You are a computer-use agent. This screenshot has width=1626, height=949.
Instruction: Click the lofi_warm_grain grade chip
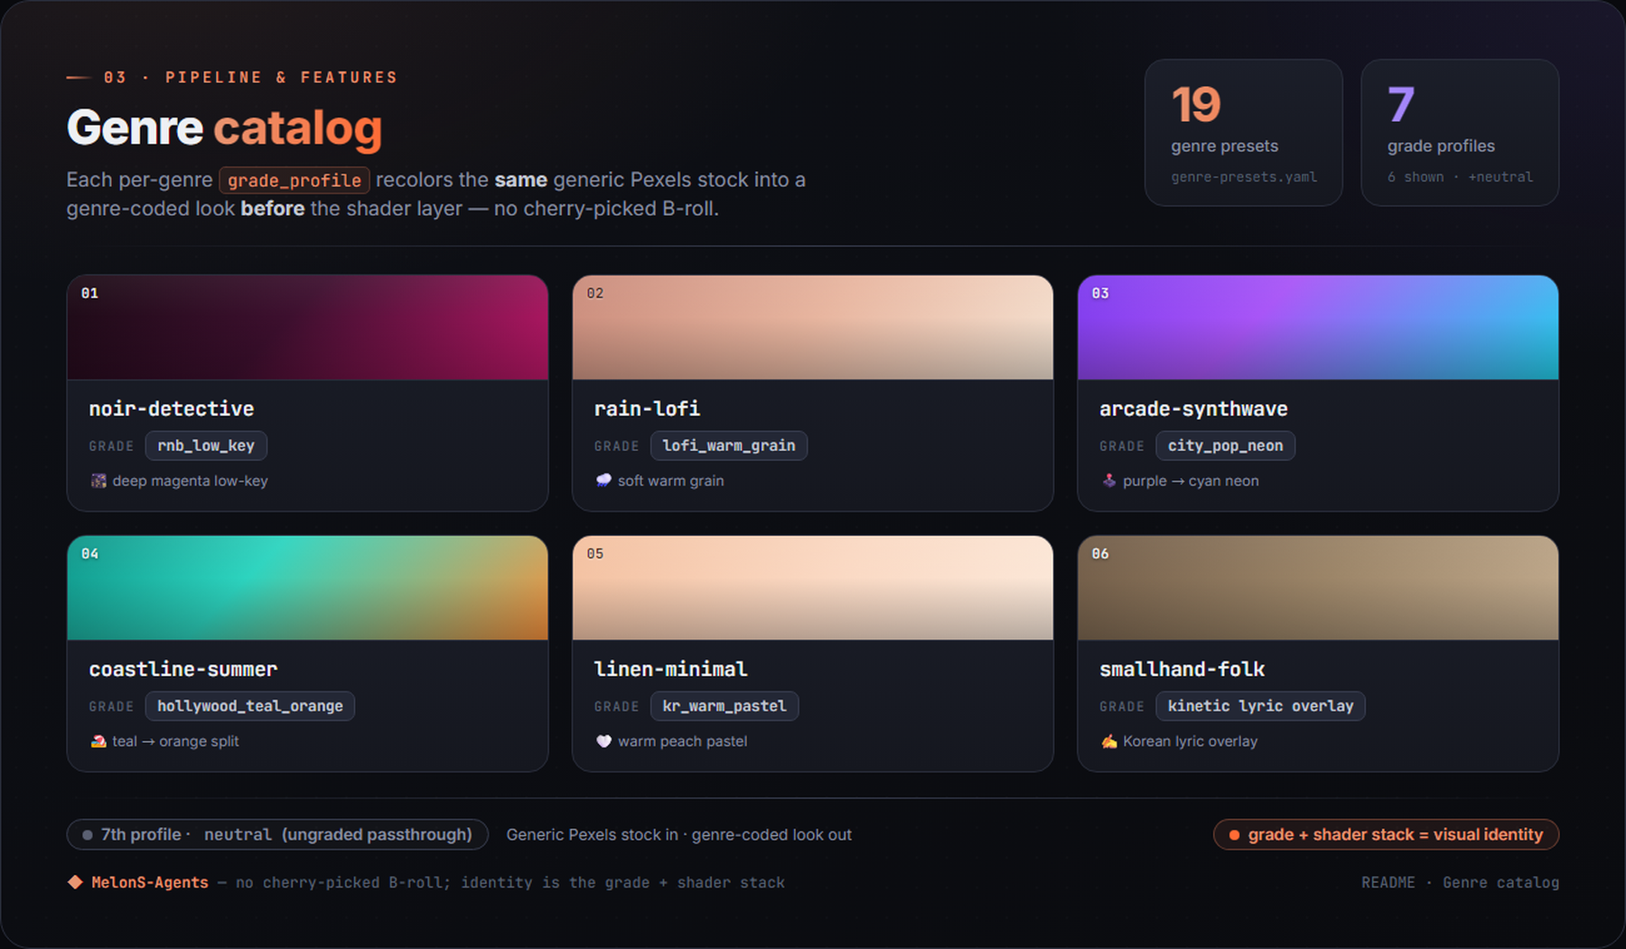[729, 446]
